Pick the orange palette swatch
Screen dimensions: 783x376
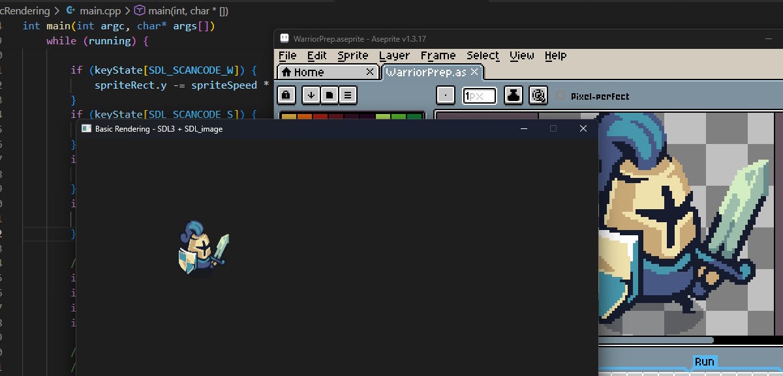click(304, 117)
